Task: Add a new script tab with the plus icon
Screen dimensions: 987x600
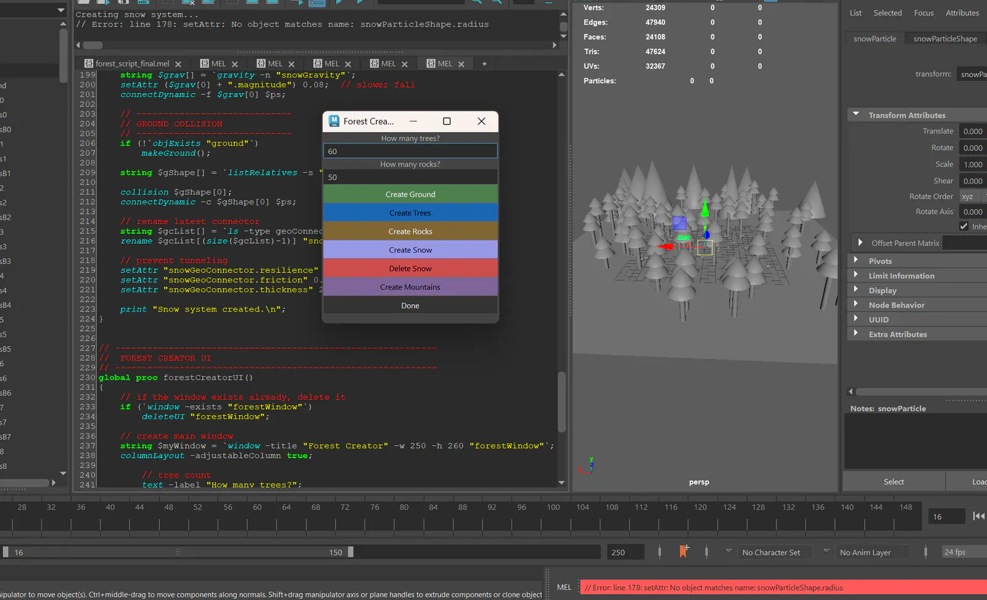Action: tap(484, 64)
